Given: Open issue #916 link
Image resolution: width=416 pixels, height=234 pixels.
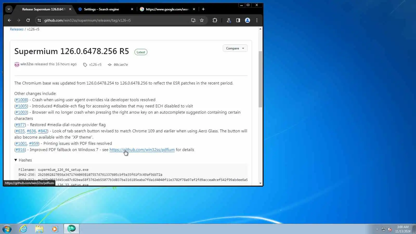Looking at the screenshot, I should 20,150.
